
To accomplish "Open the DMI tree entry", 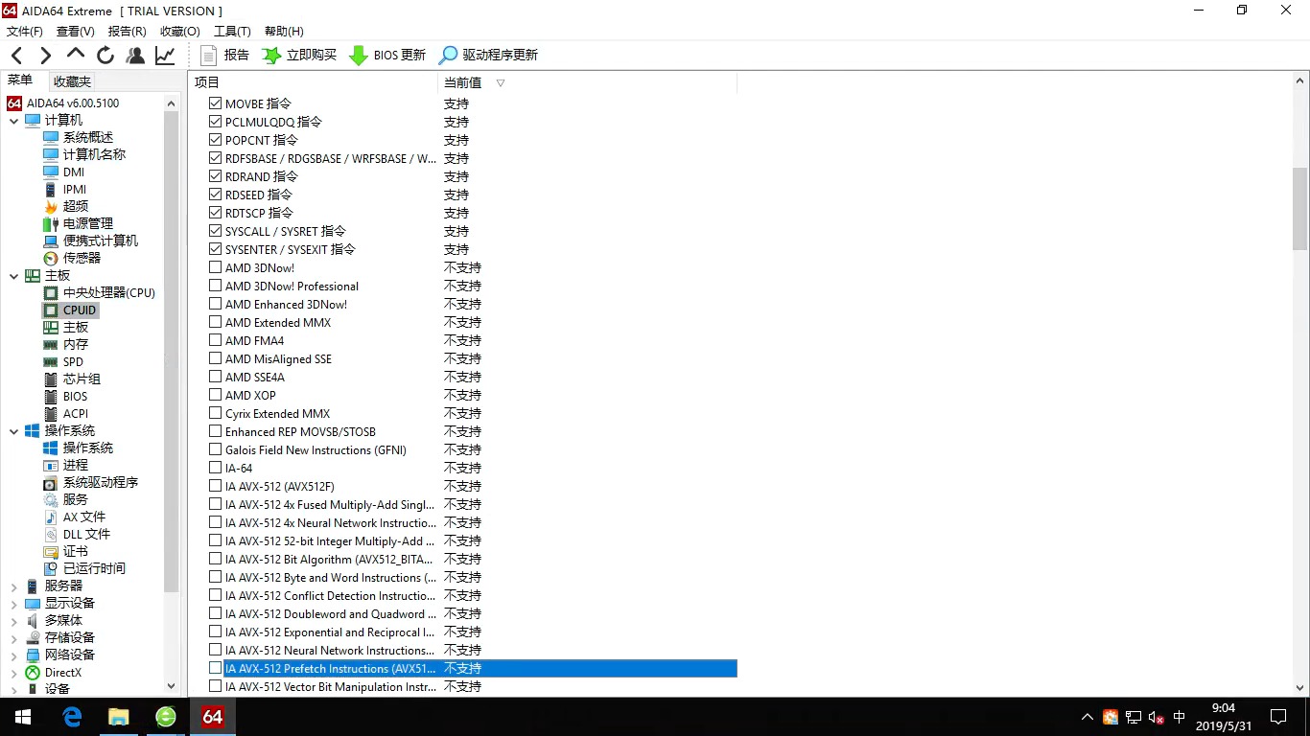I will click(63, 172).
